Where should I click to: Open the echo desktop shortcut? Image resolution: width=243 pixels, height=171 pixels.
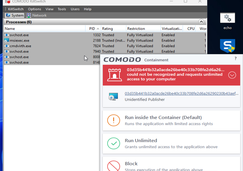click(228, 21)
